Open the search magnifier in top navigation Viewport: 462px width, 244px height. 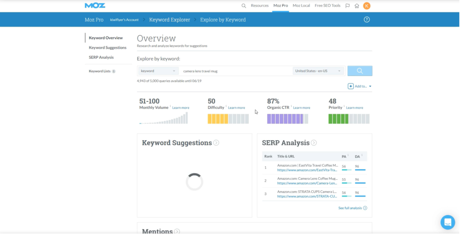click(x=244, y=5)
